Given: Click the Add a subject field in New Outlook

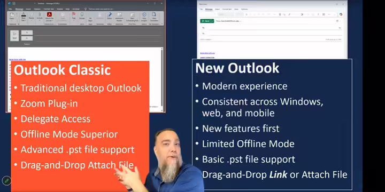Looking at the screenshot, I should click(260, 39).
